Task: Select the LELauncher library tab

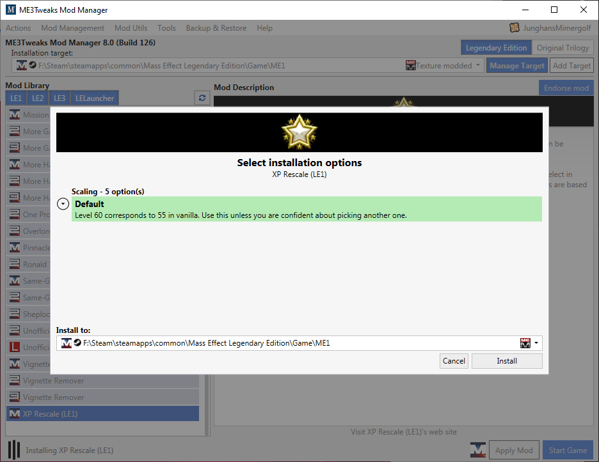Action: (95, 98)
